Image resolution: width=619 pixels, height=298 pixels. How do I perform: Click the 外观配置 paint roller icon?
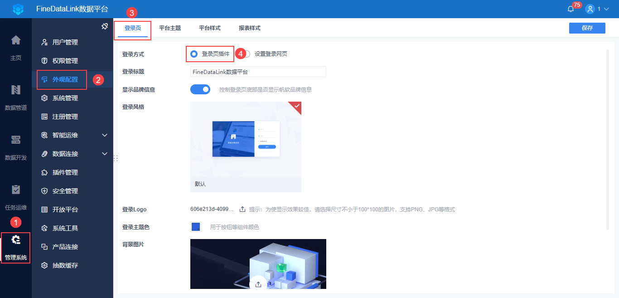(44, 79)
